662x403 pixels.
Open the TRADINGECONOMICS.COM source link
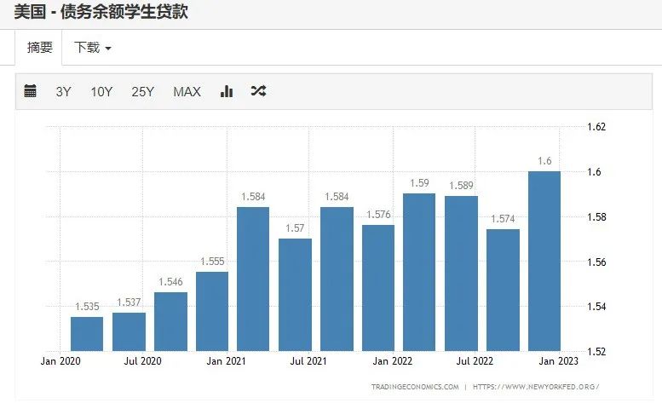coord(415,387)
